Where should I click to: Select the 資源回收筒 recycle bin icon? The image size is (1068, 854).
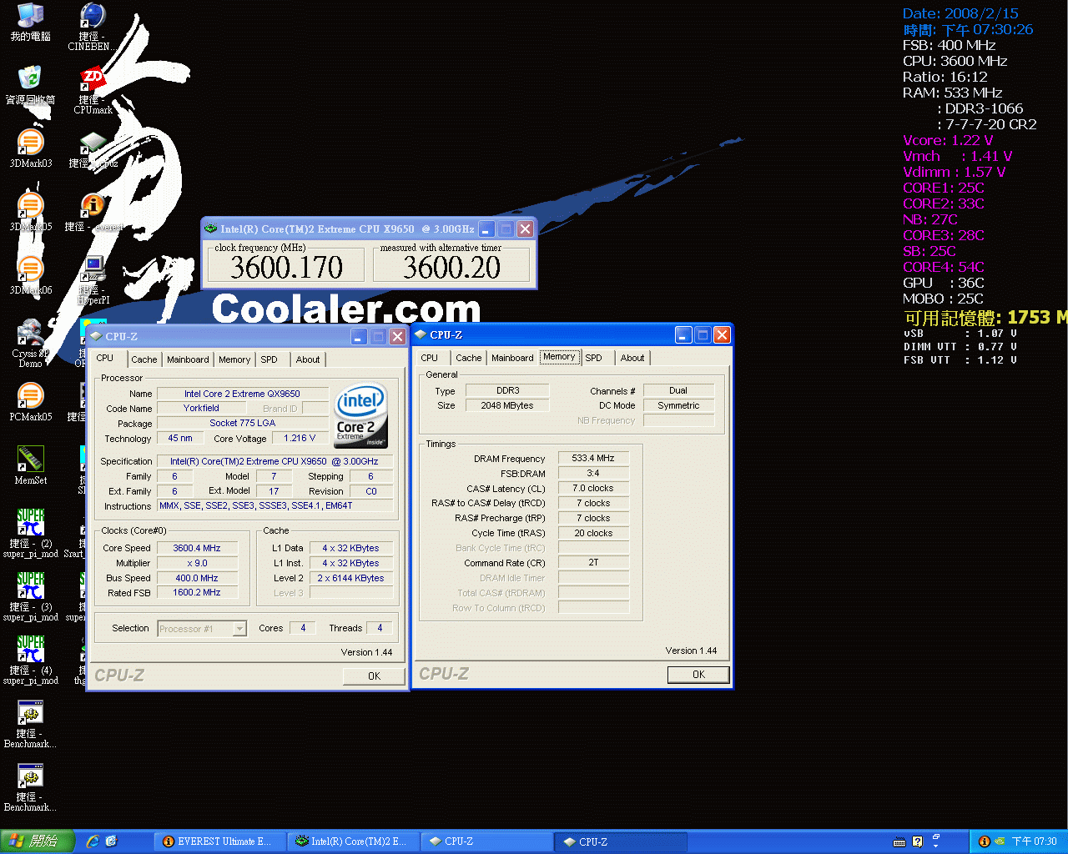pyautogui.click(x=30, y=86)
